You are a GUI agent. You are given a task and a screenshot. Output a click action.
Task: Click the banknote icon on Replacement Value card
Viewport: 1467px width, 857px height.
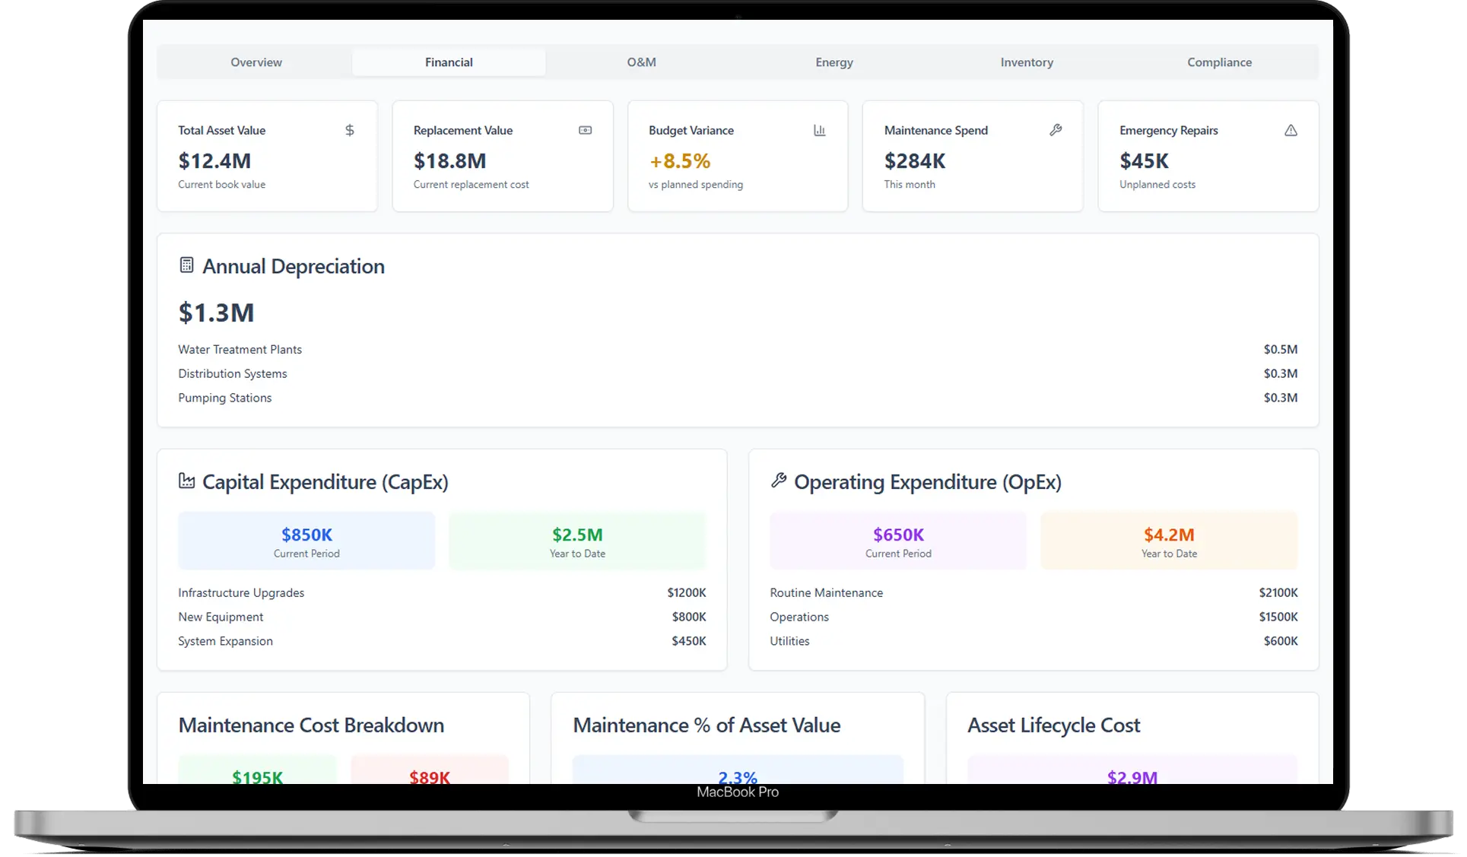point(585,130)
